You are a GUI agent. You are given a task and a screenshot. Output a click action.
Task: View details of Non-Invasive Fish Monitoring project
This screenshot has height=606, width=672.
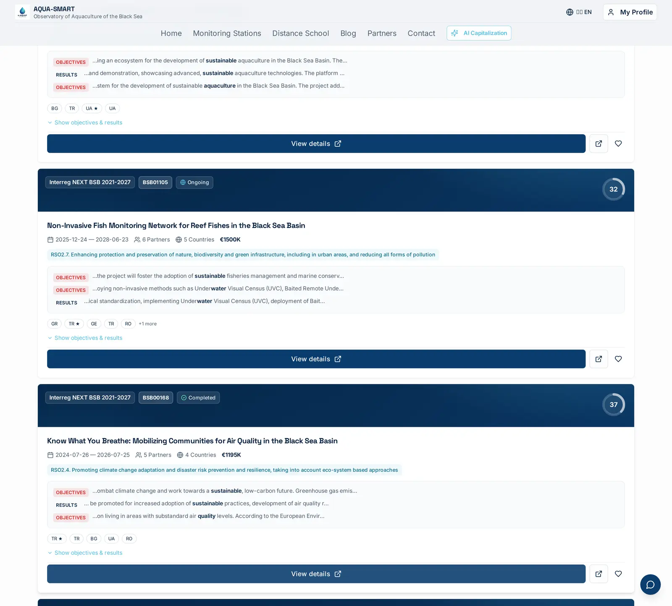(x=316, y=359)
